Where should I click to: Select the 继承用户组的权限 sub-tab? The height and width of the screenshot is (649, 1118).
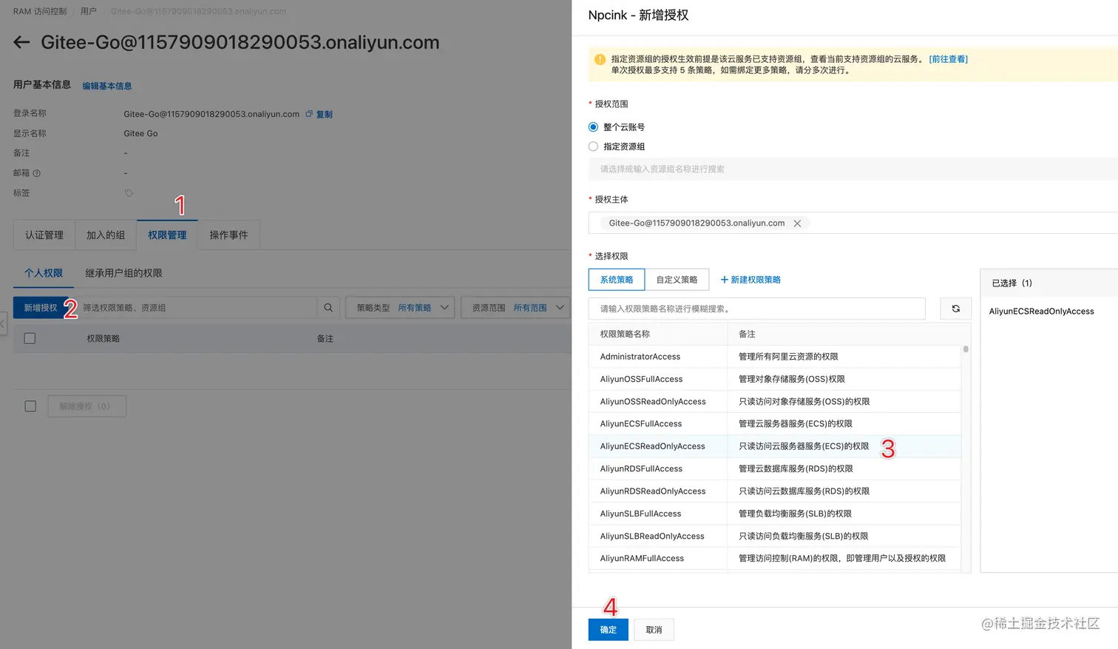point(123,273)
